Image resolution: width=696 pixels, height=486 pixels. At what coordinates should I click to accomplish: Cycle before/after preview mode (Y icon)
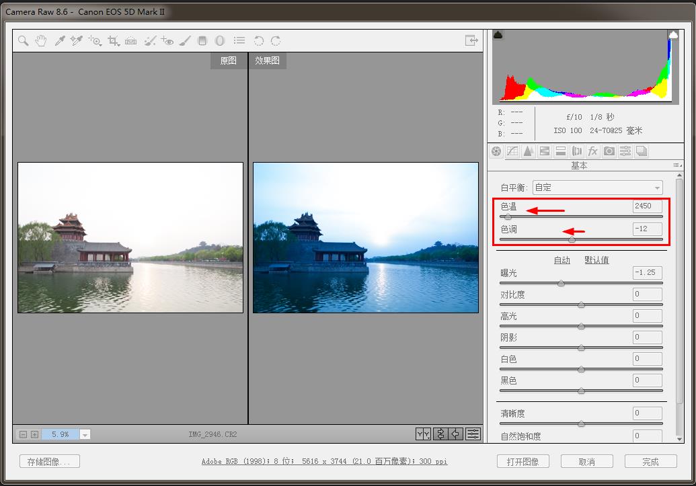click(x=423, y=434)
